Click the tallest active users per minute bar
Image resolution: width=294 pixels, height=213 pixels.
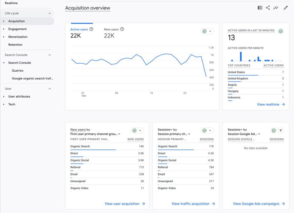click(241, 56)
